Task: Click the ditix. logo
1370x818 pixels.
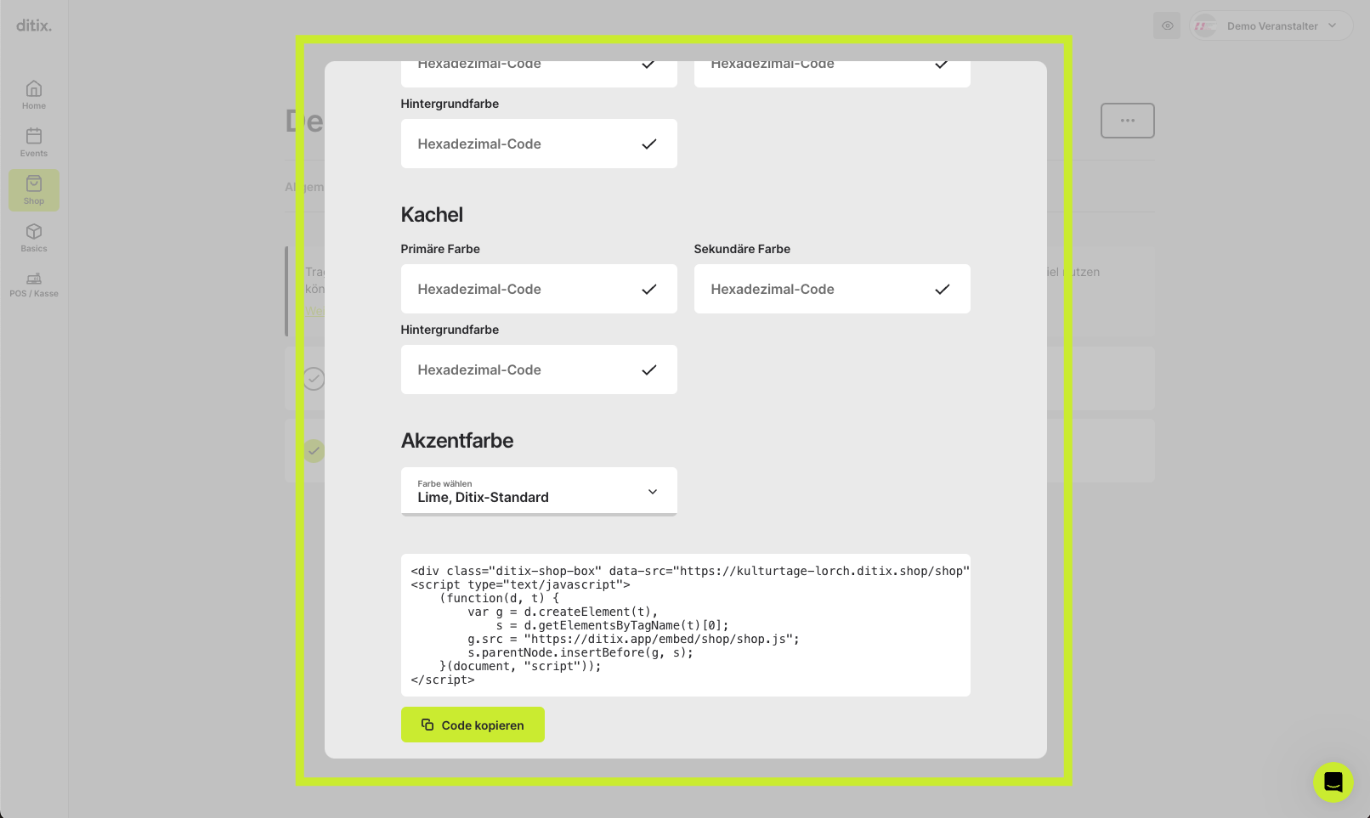Action: point(34,25)
